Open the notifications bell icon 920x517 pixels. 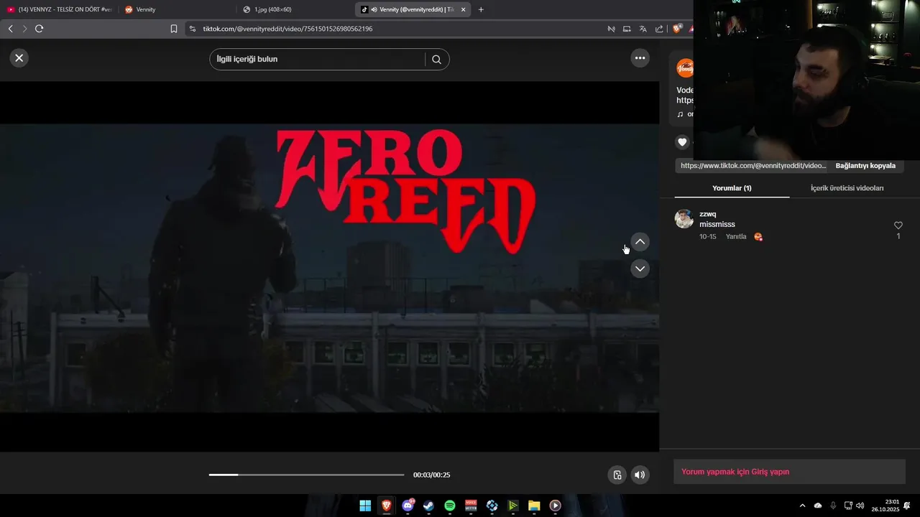pos(907,506)
